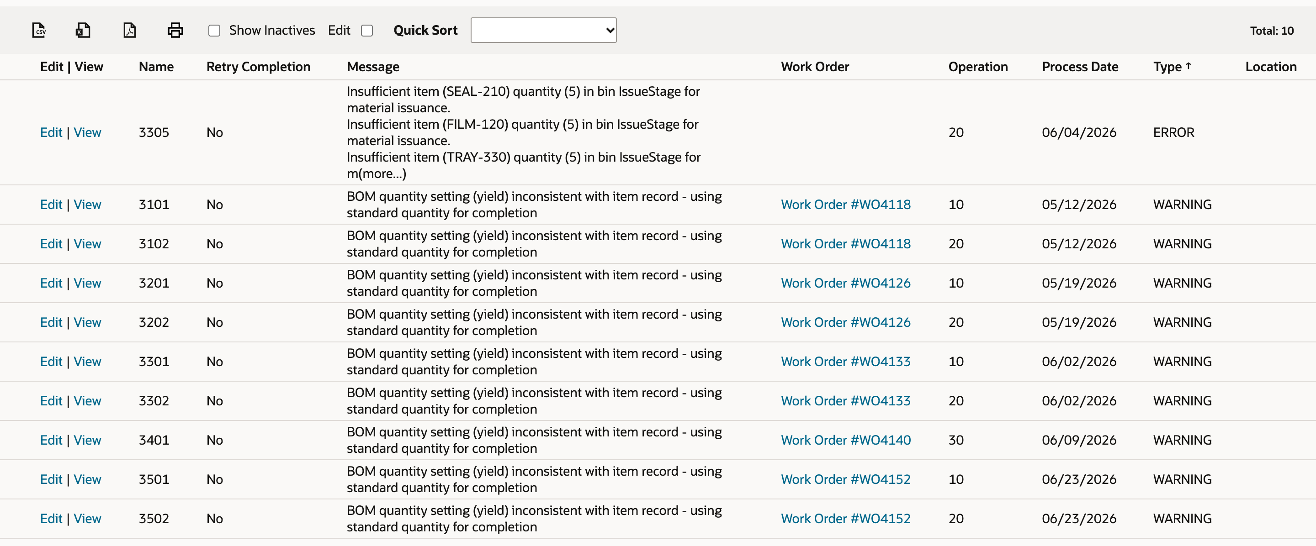This screenshot has width=1316, height=546.
Task: Export the list to Excel
Action: point(83,30)
